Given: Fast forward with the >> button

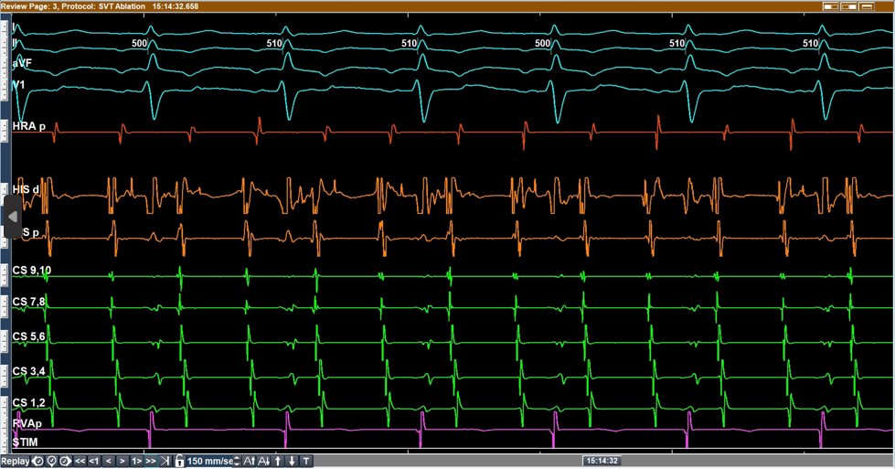Looking at the screenshot, I should [151, 461].
